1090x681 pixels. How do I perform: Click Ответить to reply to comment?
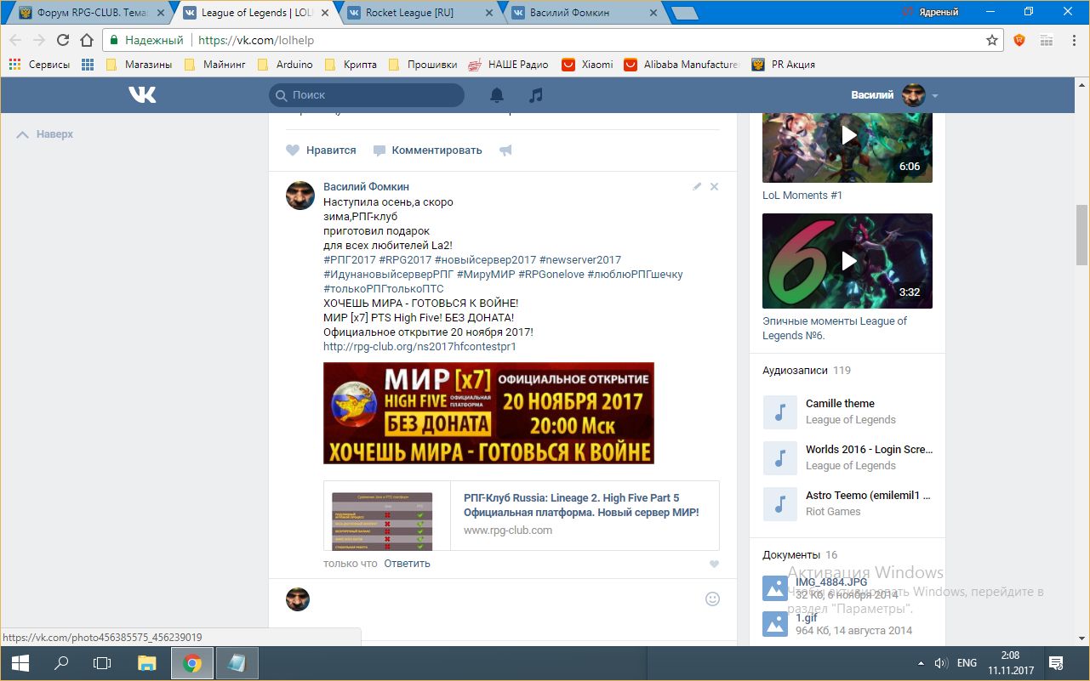coord(407,564)
